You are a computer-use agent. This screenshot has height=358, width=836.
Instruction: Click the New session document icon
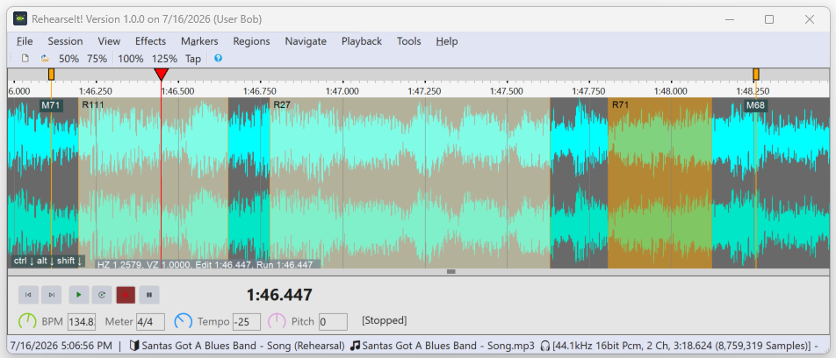[25, 59]
